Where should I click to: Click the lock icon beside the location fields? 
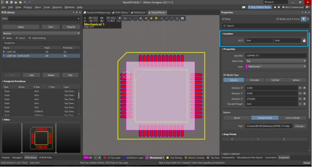pyautogui.click(x=304, y=41)
